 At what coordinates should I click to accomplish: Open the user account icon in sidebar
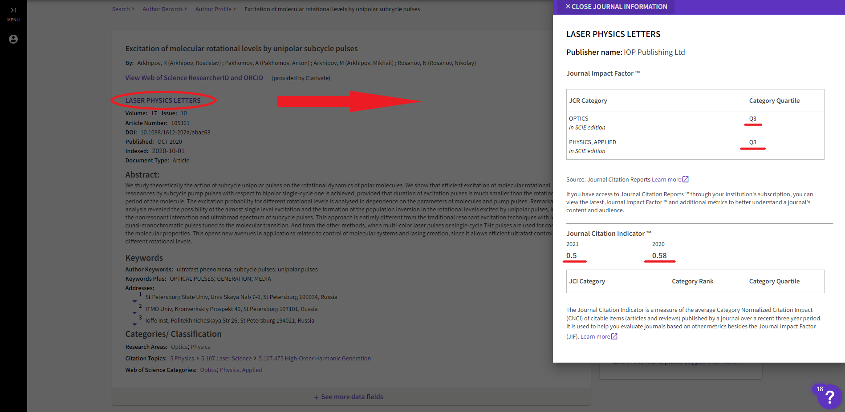(13, 39)
